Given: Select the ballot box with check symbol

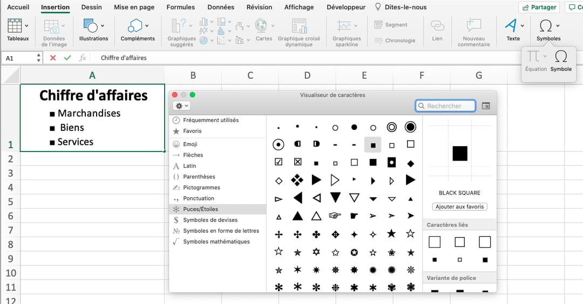Looking at the screenshot, I should [278, 162].
